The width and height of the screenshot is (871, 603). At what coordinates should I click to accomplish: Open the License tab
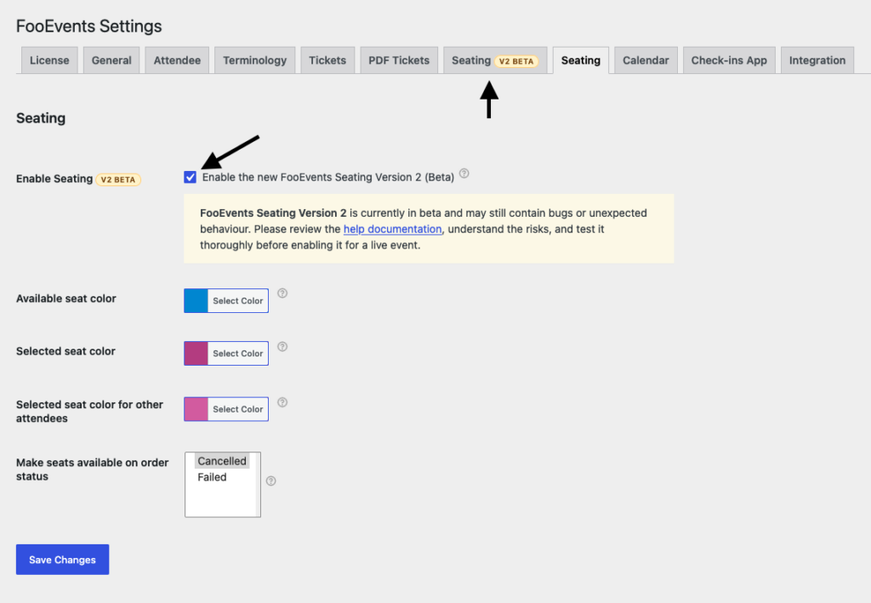click(49, 60)
